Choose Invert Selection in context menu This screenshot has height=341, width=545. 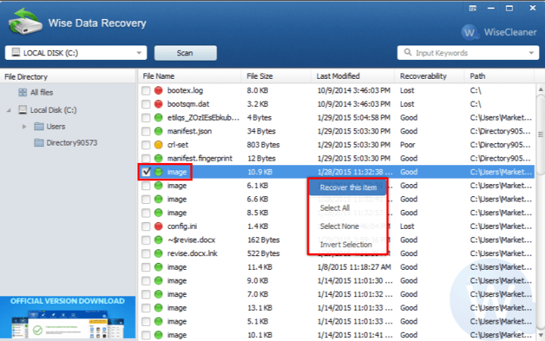click(x=346, y=245)
